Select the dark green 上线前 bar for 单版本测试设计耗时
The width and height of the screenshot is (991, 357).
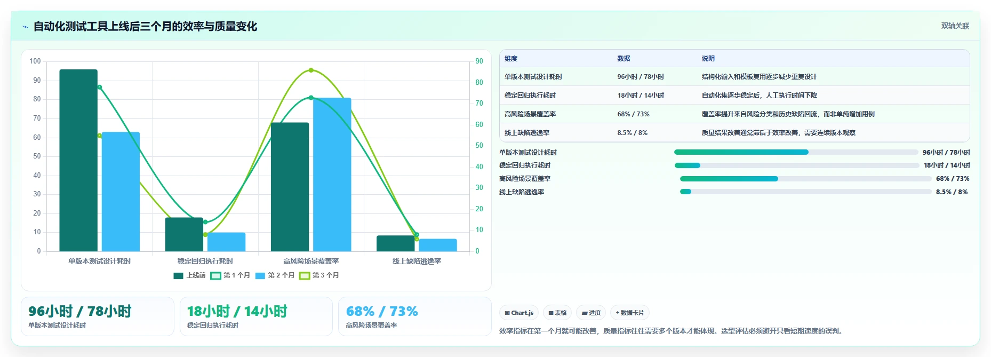point(78,160)
